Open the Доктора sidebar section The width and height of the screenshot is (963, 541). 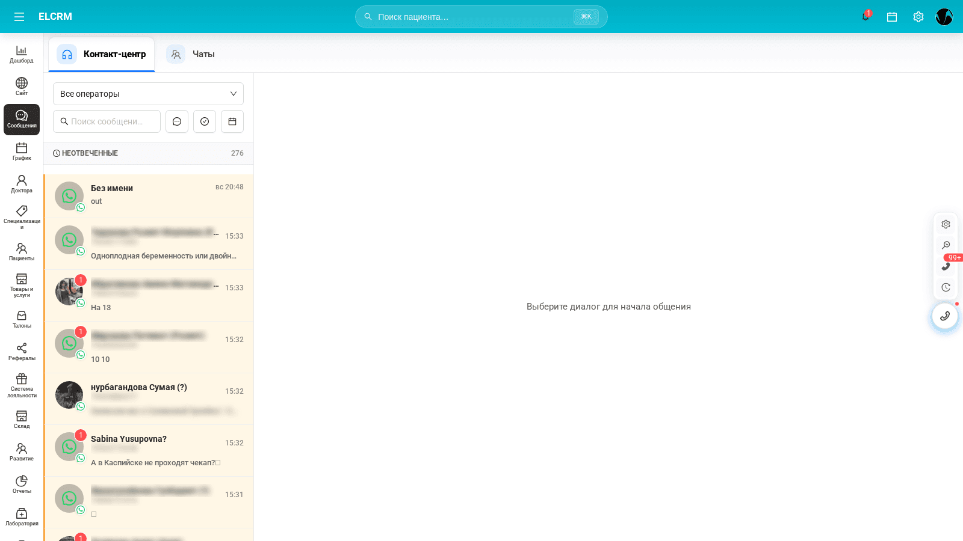(x=22, y=184)
